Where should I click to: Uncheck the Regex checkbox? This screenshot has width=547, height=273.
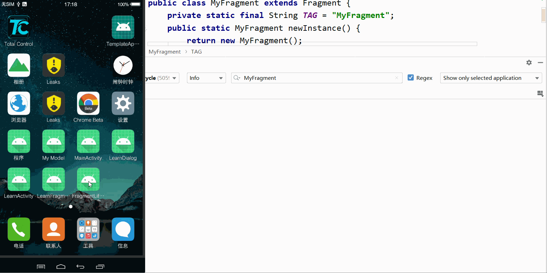click(x=411, y=78)
